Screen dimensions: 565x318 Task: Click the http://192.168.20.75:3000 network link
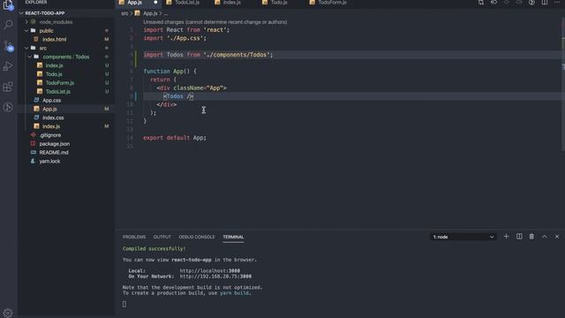tap(215, 276)
